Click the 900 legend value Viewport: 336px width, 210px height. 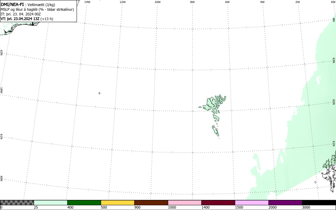[x=137, y=207]
